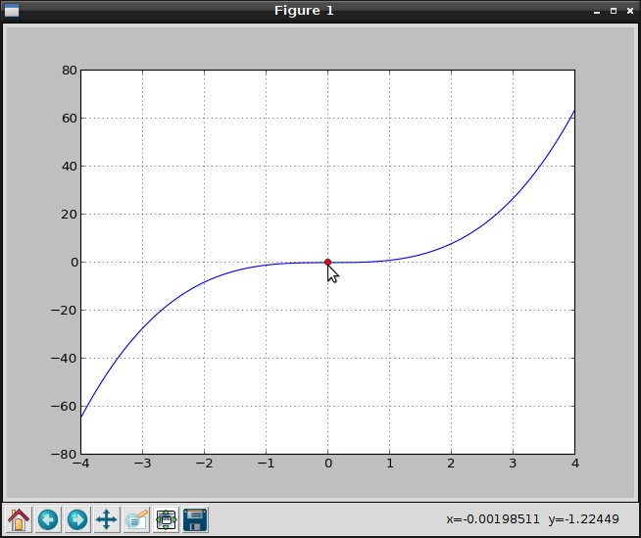Click the y-axis tick label 60

click(69, 119)
